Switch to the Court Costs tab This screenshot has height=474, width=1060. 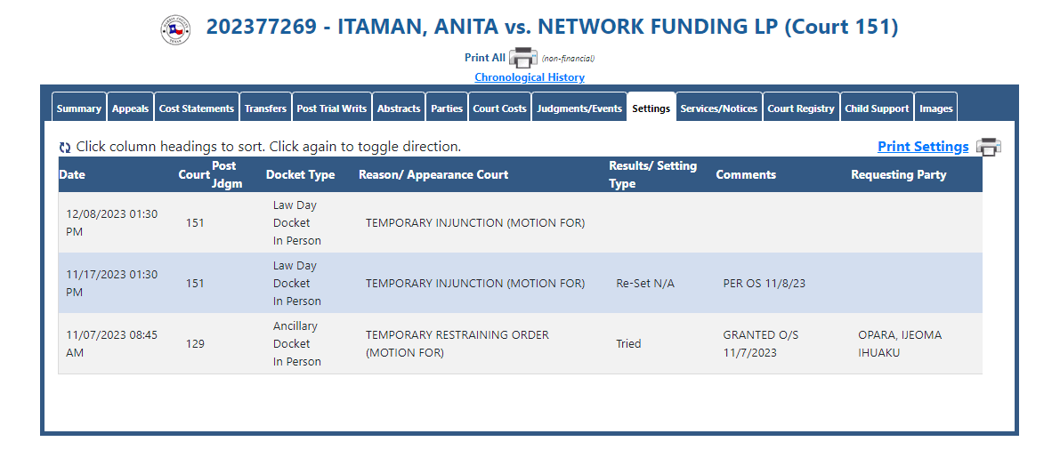click(x=499, y=108)
